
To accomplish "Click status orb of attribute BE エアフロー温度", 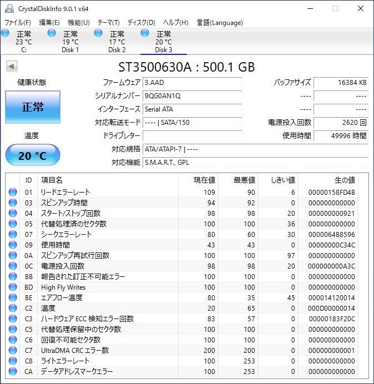I will coord(13,297).
